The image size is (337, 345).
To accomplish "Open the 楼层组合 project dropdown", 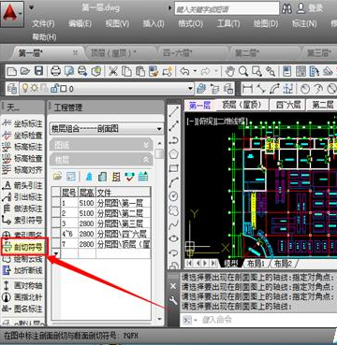I will click(x=107, y=128).
